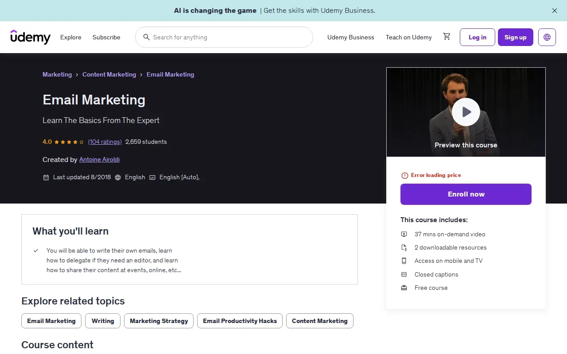
Task: Play the course preview video
Action: pyautogui.click(x=466, y=112)
